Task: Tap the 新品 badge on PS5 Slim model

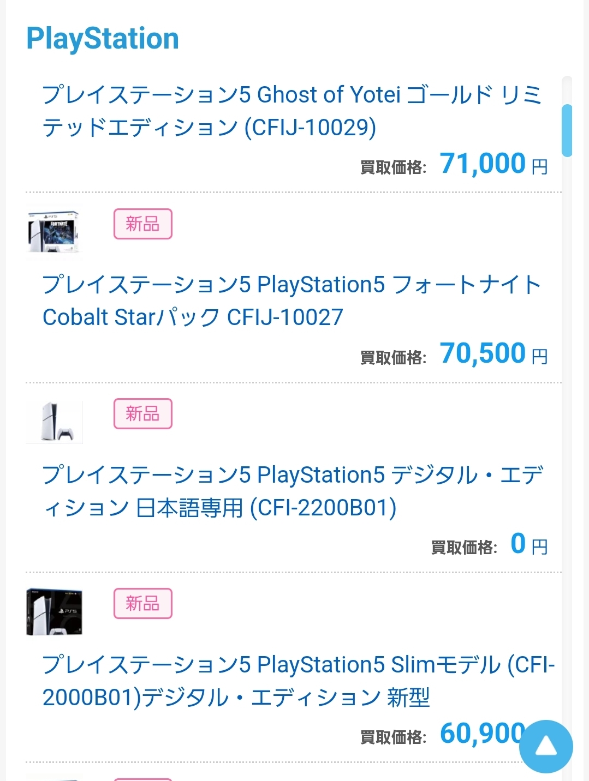Action: coord(142,603)
